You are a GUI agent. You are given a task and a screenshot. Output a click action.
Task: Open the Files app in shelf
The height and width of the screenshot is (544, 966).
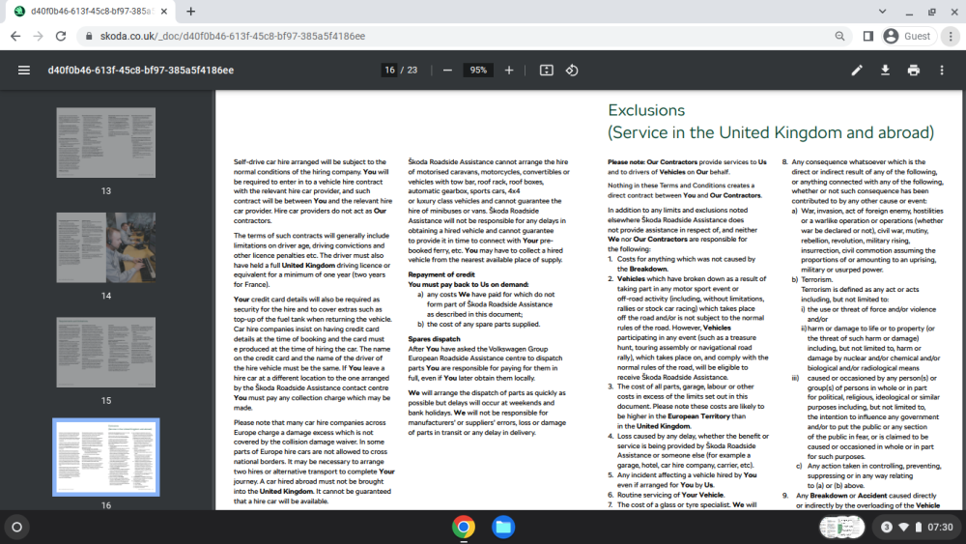503,528
